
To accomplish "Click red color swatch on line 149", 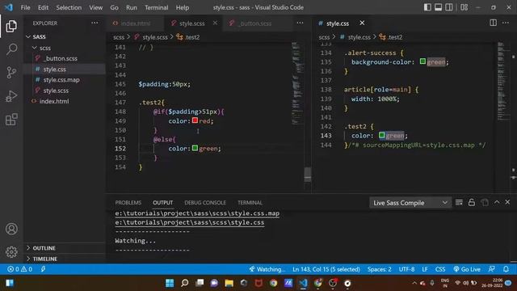I will (195, 120).
